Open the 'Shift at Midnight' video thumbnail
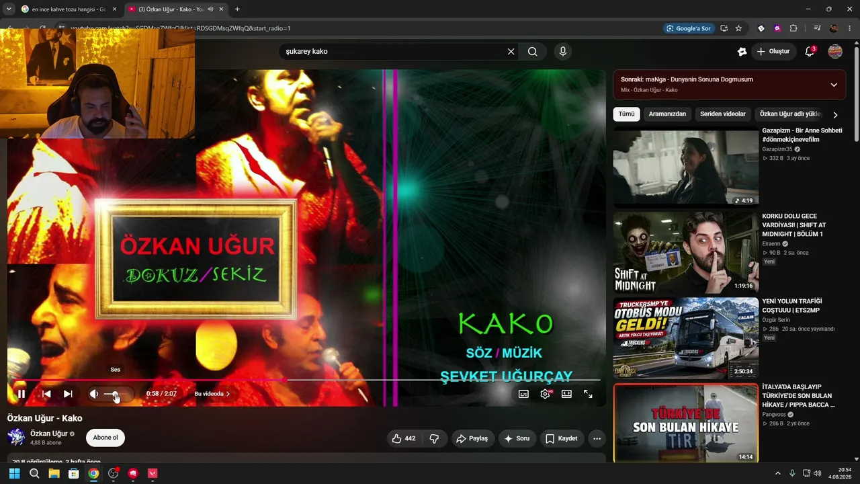 (686, 251)
